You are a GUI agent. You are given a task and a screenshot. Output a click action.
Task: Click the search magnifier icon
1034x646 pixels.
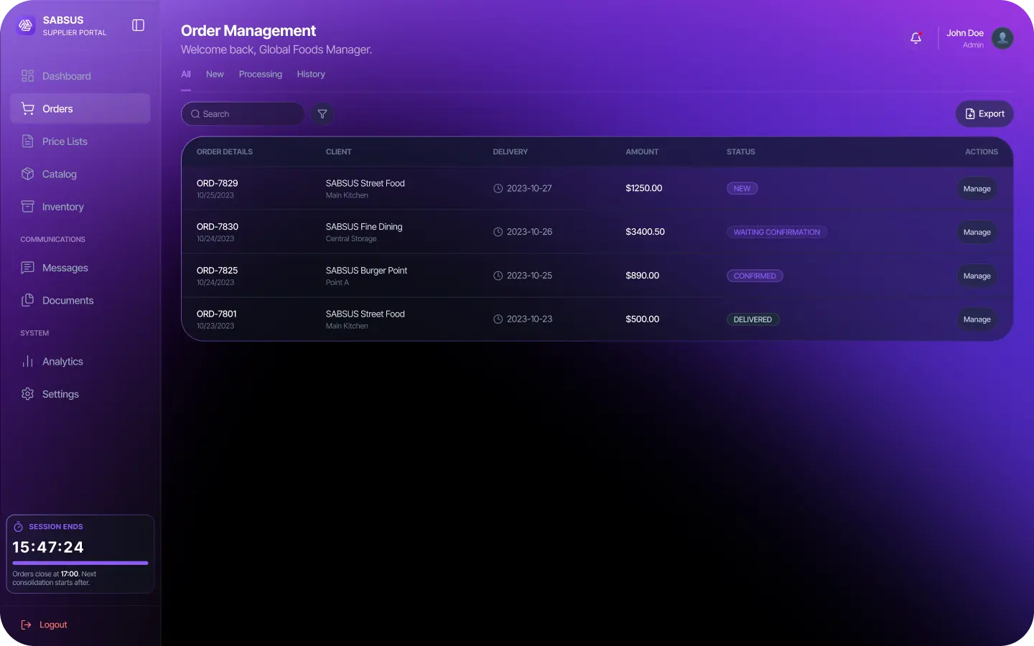tap(195, 114)
